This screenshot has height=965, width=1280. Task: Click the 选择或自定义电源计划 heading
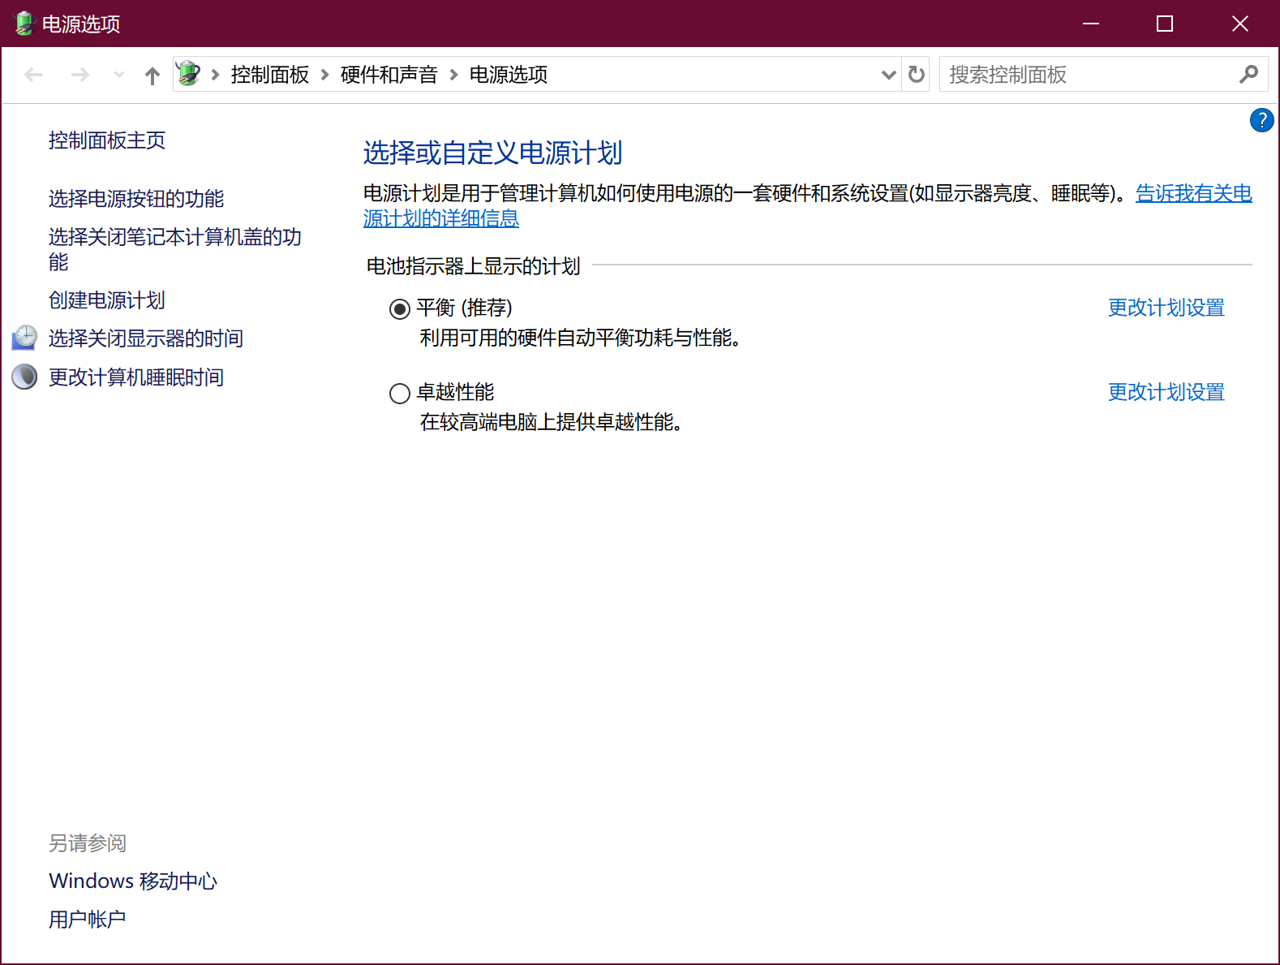coord(493,153)
